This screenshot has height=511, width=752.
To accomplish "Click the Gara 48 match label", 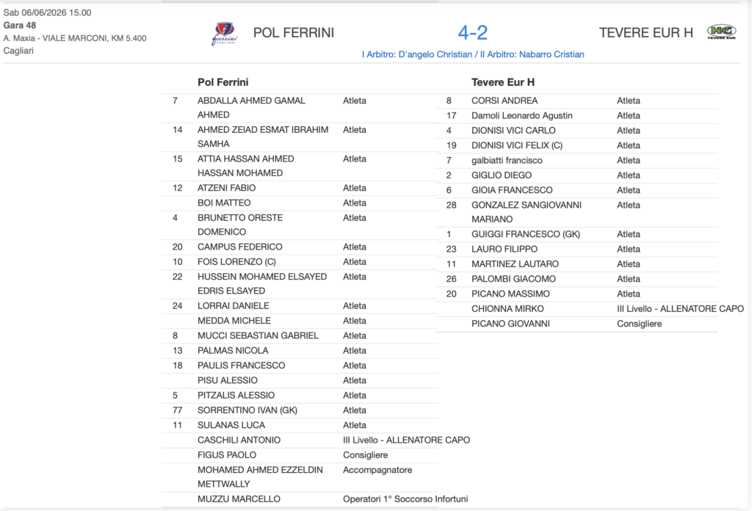I will [x=20, y=26].
